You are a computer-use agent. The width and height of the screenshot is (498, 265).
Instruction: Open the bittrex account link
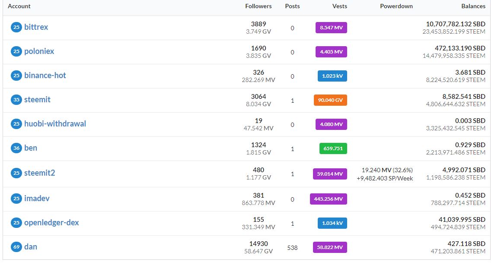(36, 27)
